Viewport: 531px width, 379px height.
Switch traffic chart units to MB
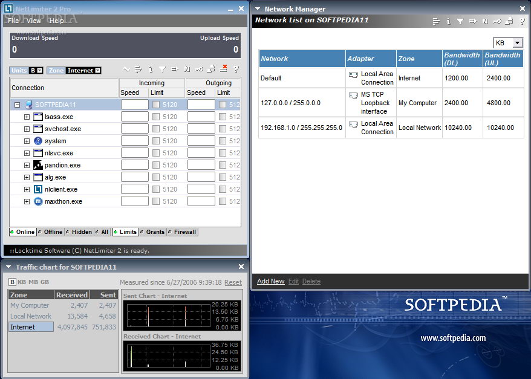click(33, 282)
